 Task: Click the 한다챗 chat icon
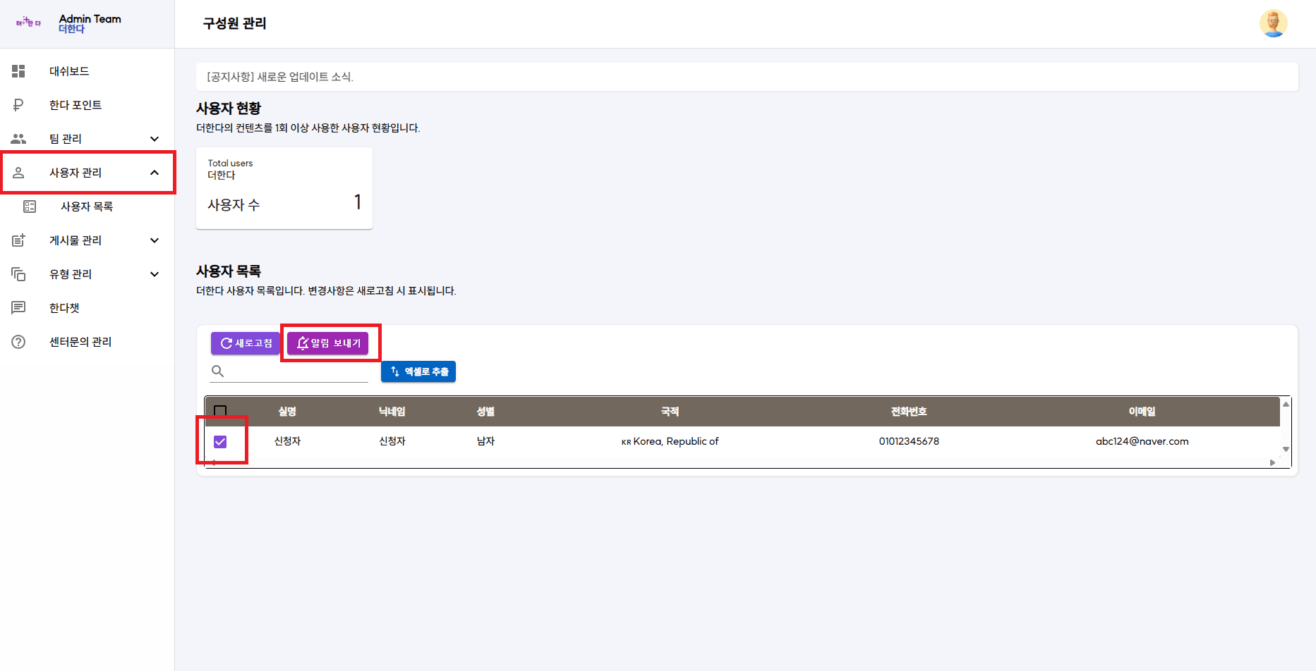pos(18,308)
